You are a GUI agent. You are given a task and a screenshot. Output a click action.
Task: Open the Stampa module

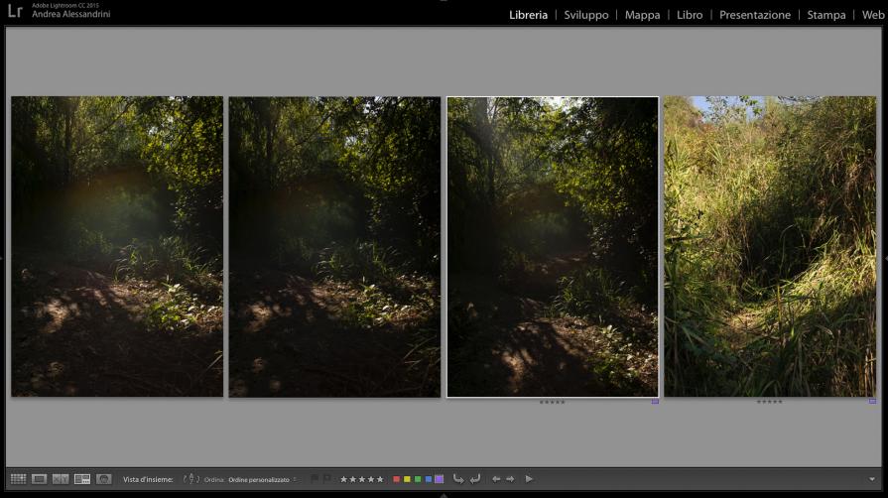[x=826, y=15]
